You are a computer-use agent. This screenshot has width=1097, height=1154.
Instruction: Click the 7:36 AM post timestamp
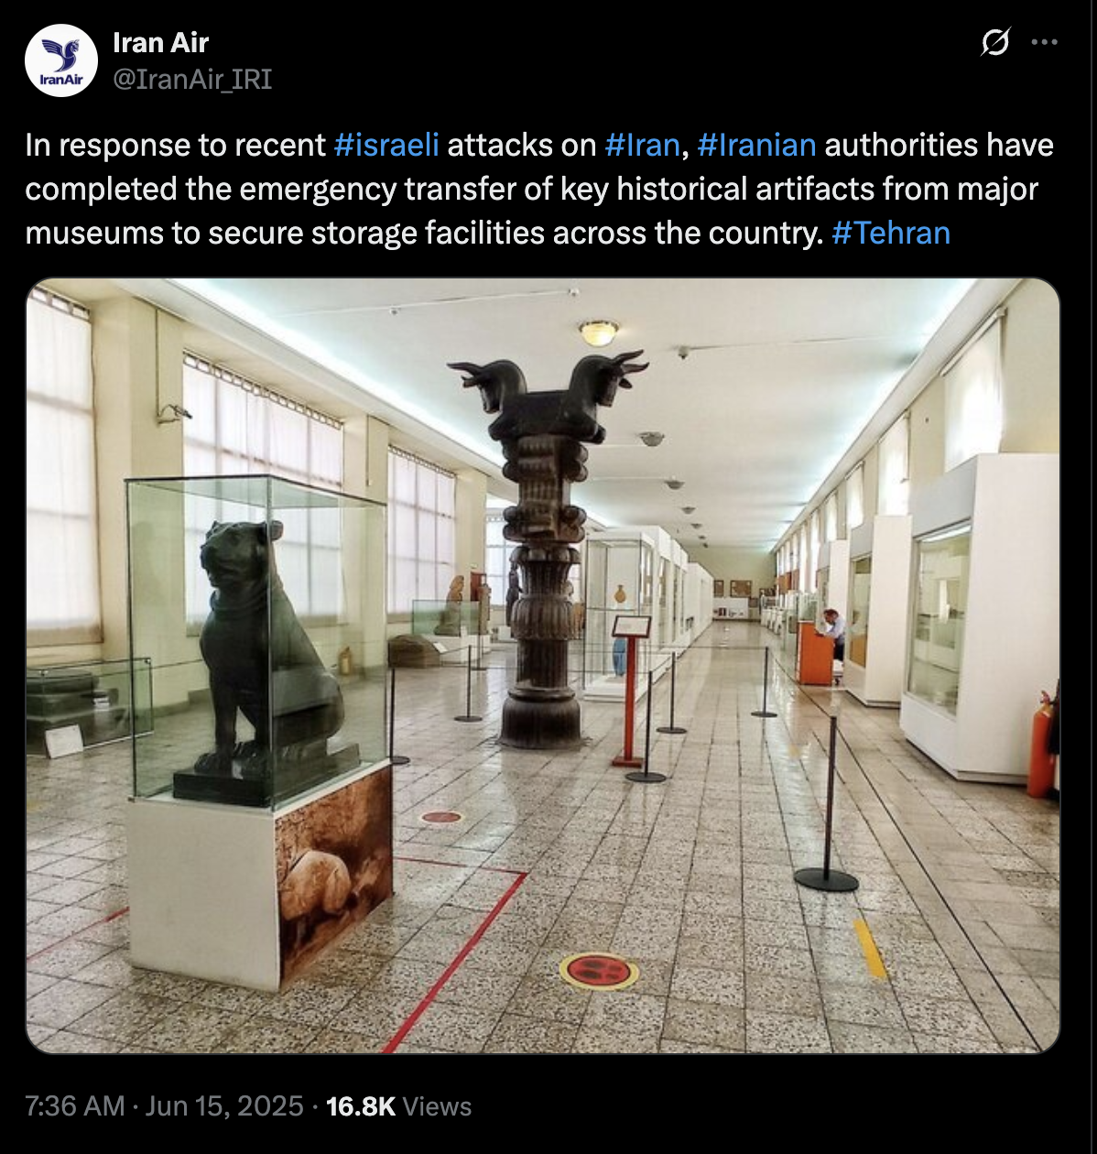pyautogui.click(x=74, y=1105)
